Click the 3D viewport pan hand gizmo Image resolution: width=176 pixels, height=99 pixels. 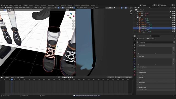(73, 24)
